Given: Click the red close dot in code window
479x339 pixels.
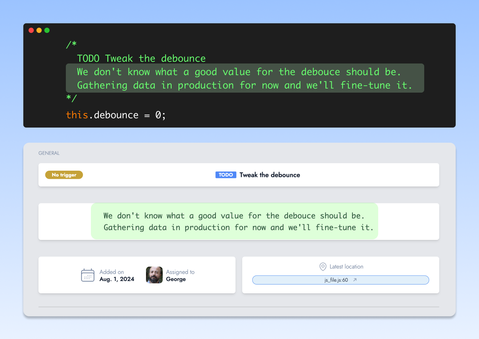Looking at the screenshot, I should tap(31, 30).
